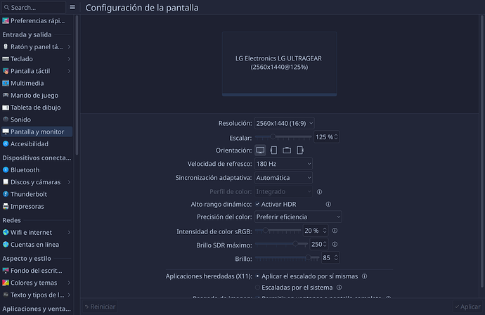Select portrait rotated-left orientation icon

273,150
